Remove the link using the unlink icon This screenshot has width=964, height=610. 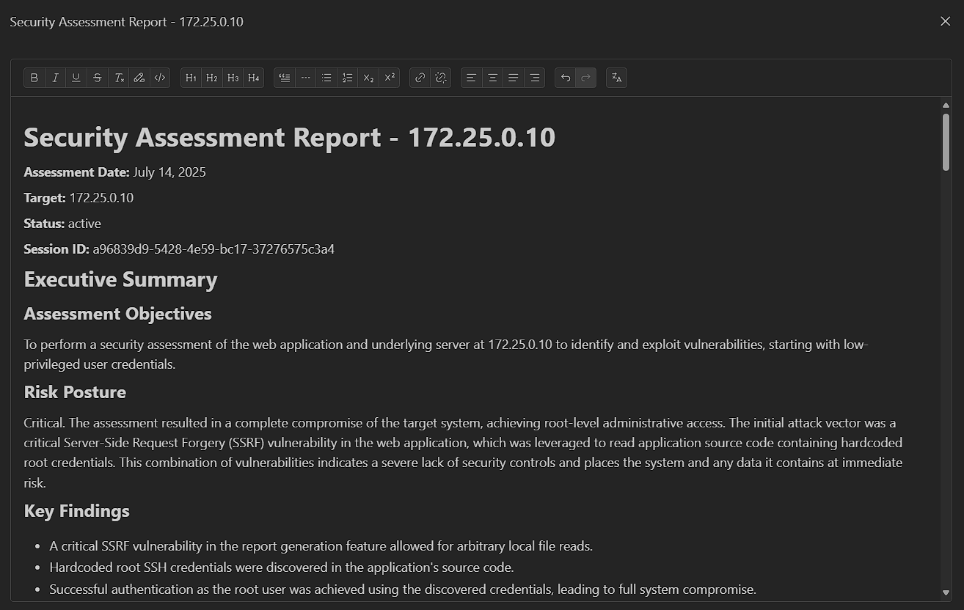pyautogui.click(x=440, y=78)
